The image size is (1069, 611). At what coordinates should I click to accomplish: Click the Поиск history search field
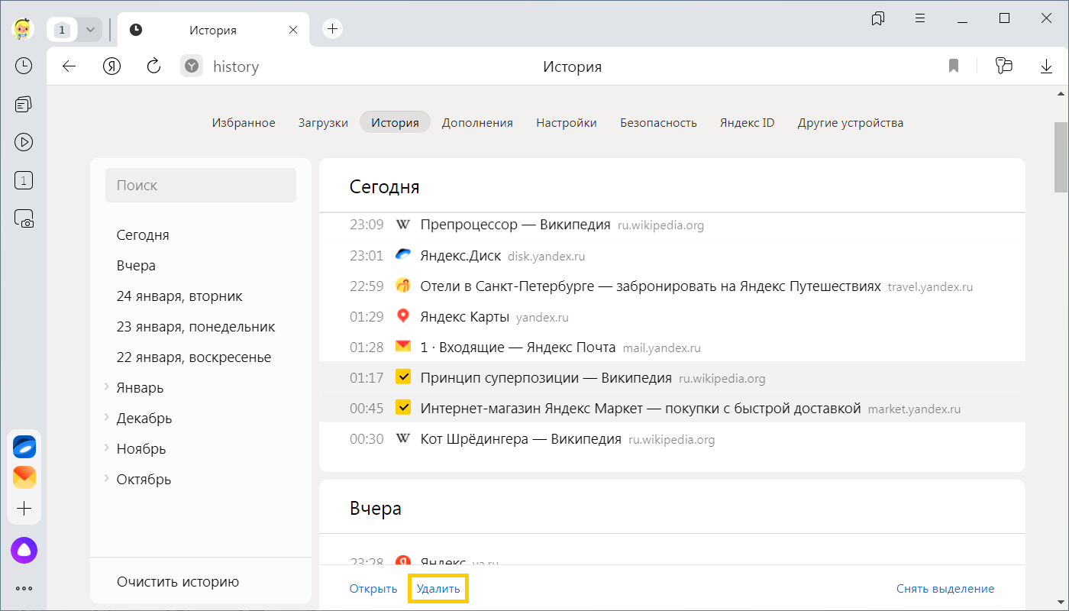201,185
